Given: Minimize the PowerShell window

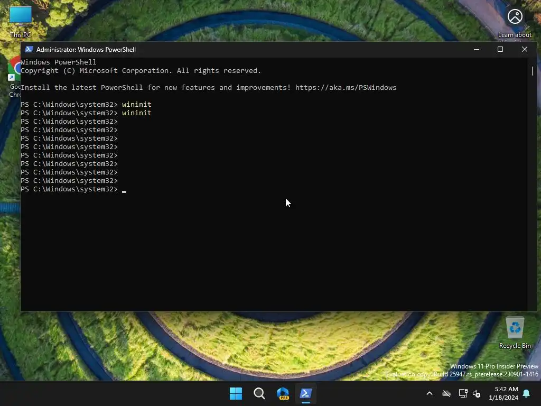Looking at the screenshot, I should [477, 49].
